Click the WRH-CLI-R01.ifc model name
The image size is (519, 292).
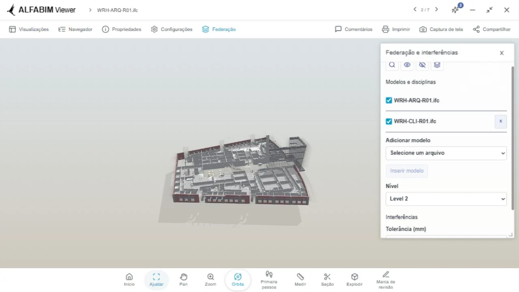415,121
